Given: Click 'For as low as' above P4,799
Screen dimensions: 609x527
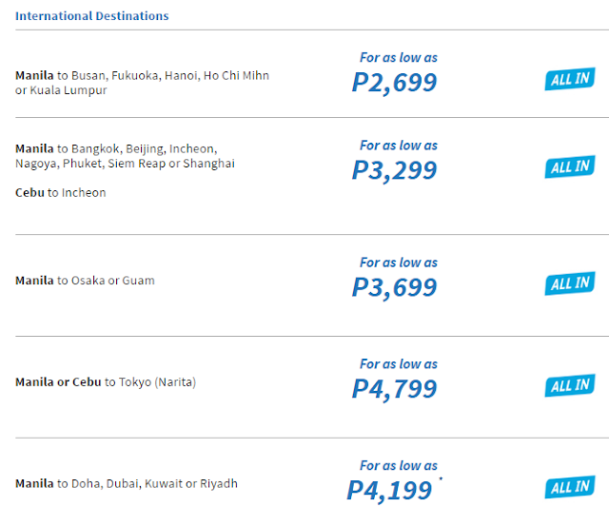Looking at the screenshot, I should pos(399,364).
